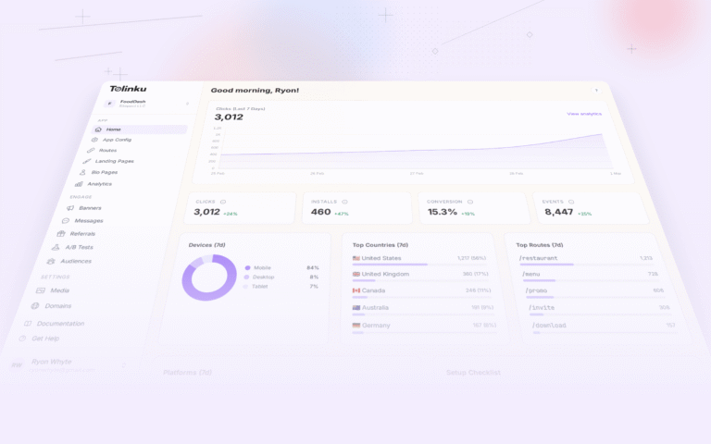Click the /menu route
Viewport: 711px width, 444px height.
coord(531,274)
